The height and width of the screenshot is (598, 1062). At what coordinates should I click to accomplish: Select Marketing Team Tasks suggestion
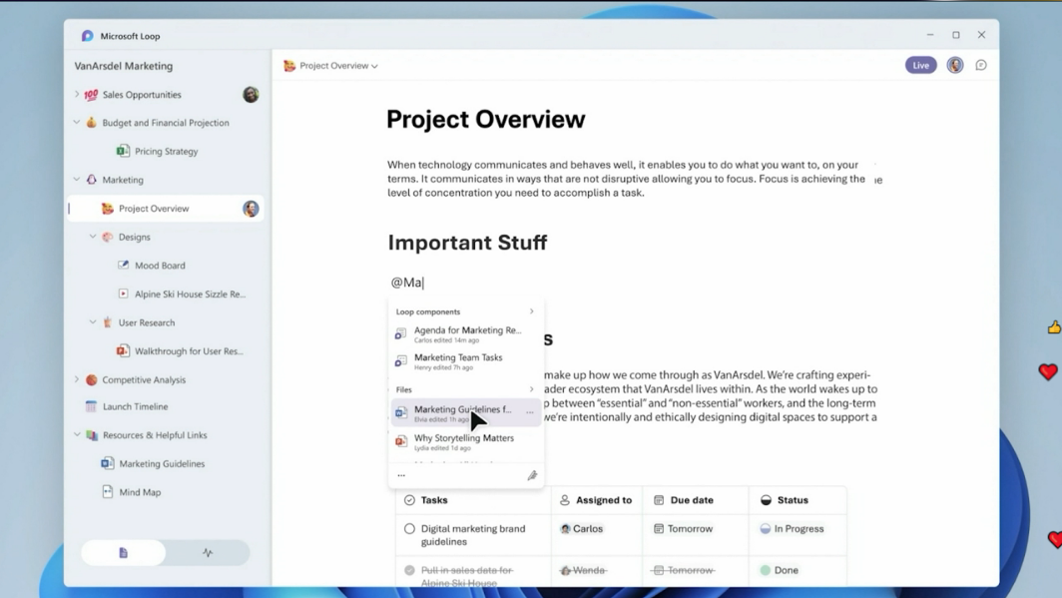tap(466, 361)
